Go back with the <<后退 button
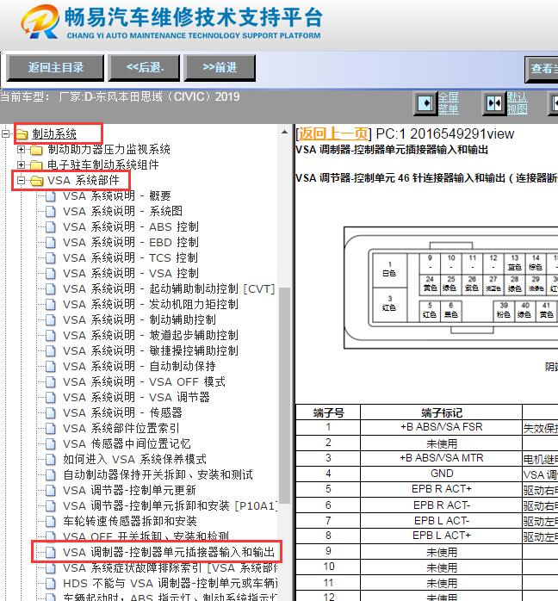558x601 pixels. pyautogui.click(x=144, y=67)
